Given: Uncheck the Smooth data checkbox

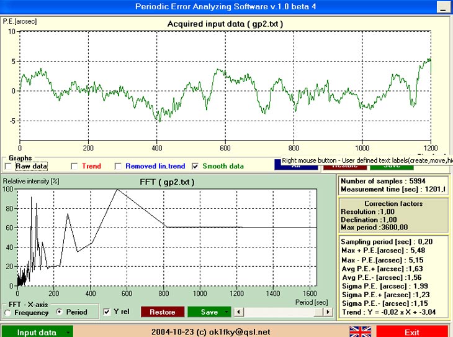Looking at the screenshot, I should 195,166.
